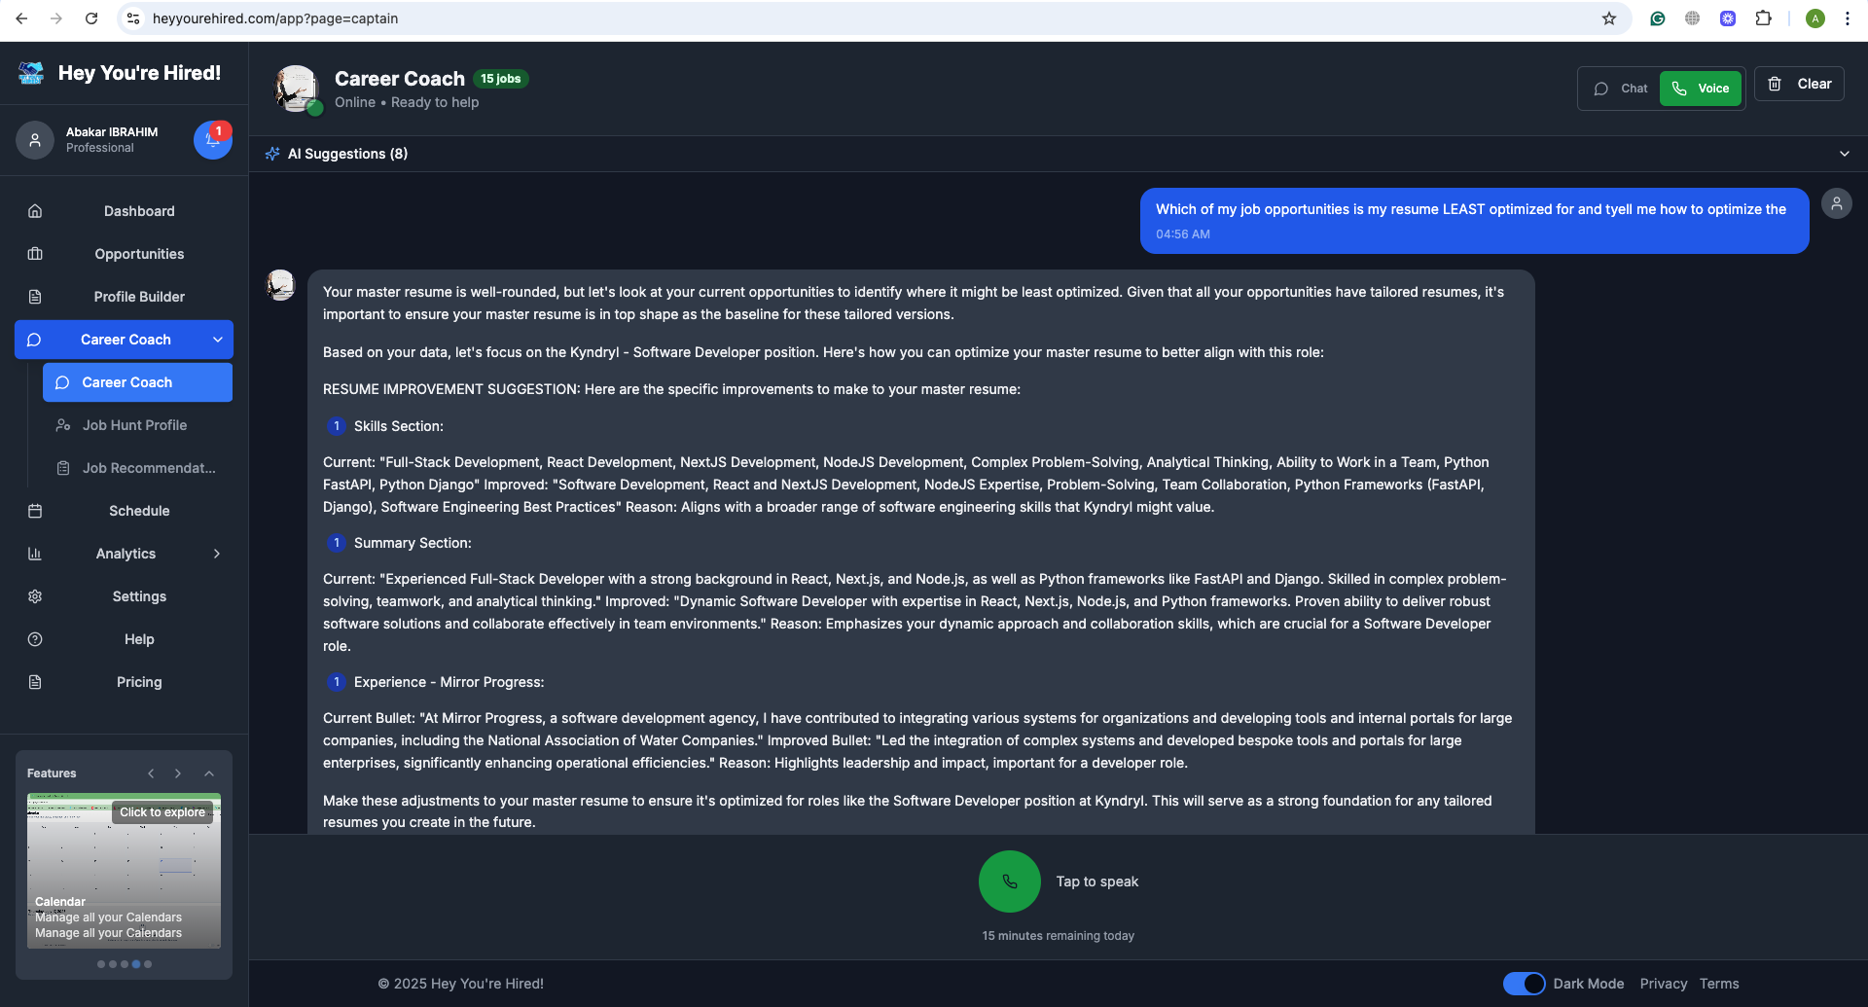The height and width of the screenshot is (1007, 1868).
Task: Click the notification bell icon
Action: pyautogui.click(x=212, y=140)
